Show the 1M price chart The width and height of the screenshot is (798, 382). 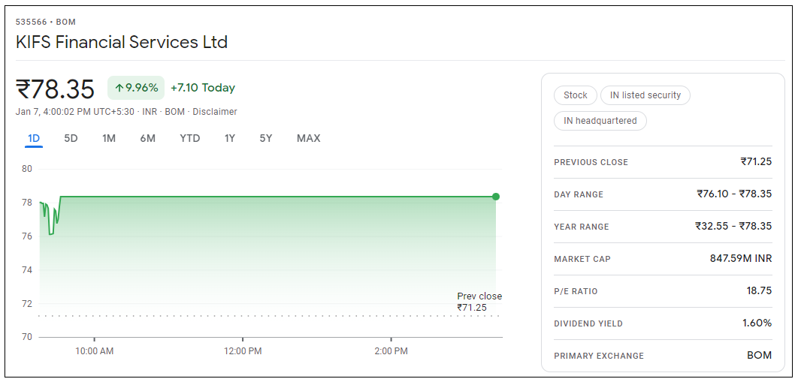pos(109,138)
